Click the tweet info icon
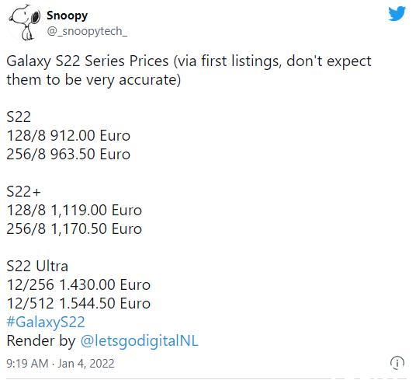This screenshot has height=380, width=416. [x=397, y=363]
